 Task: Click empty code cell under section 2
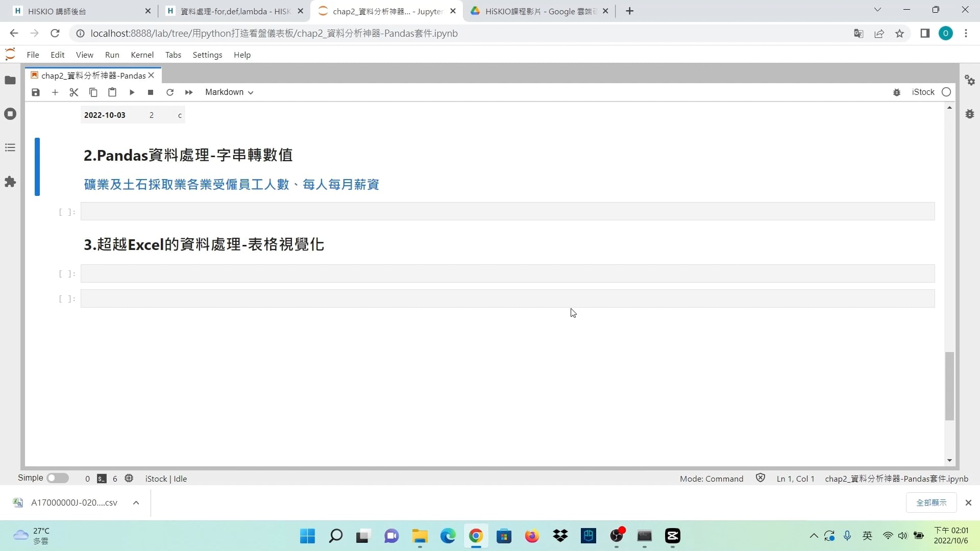point(507,212)
